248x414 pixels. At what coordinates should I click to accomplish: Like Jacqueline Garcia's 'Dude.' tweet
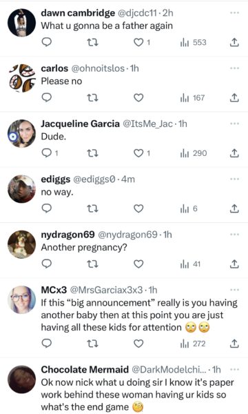[x=138, y=153]
